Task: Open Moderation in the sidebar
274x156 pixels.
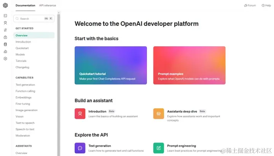Action: click(23, 135)
